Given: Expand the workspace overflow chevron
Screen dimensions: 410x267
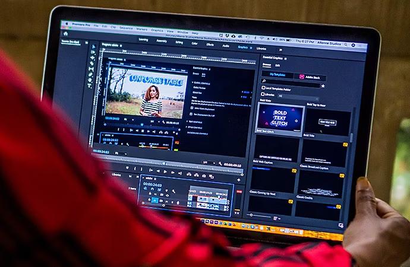Looking at the screenshot, I should [280, 50].
